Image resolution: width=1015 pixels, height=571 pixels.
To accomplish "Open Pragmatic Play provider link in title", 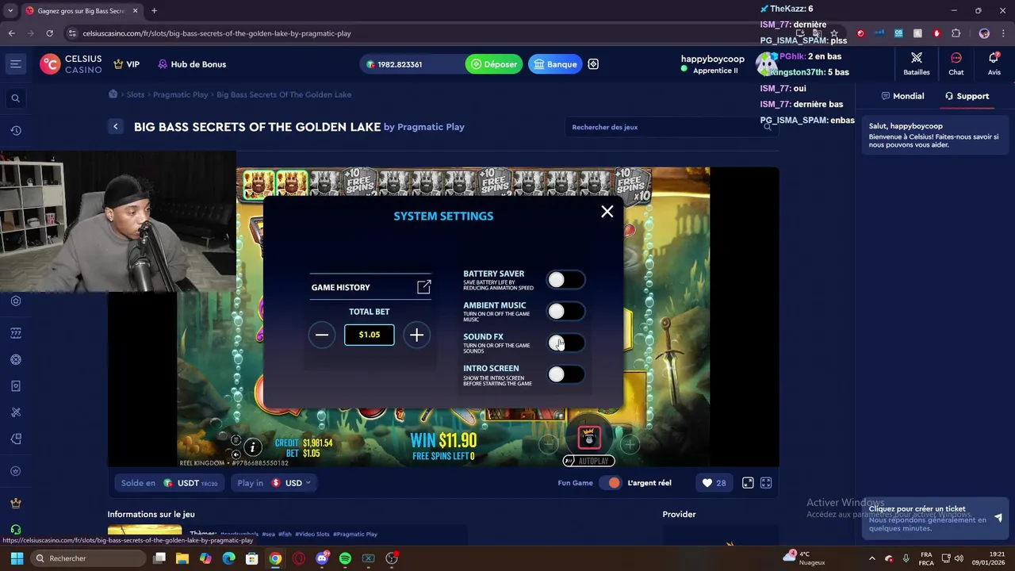I will pos(431,127).
